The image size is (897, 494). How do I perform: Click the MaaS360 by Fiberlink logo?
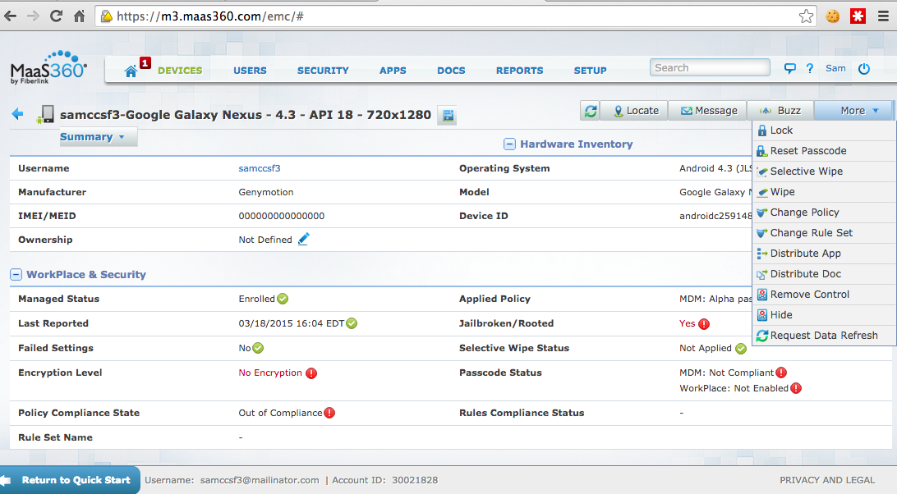[x=48, y=68]
